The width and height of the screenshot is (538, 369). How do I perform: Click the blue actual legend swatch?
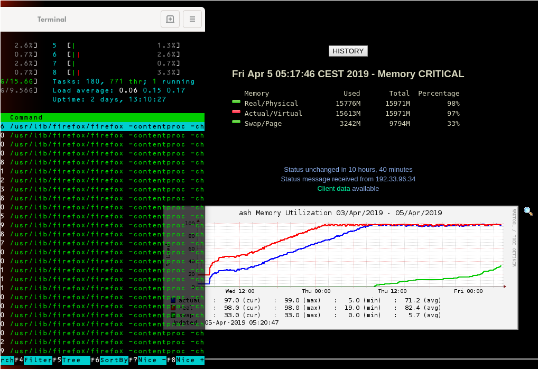(x=173, y=300)
